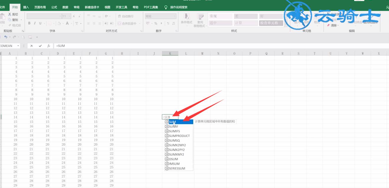Open font group dialog launcher
The image size is (389, 188).
pyautogui.click(x=81, y=31)
